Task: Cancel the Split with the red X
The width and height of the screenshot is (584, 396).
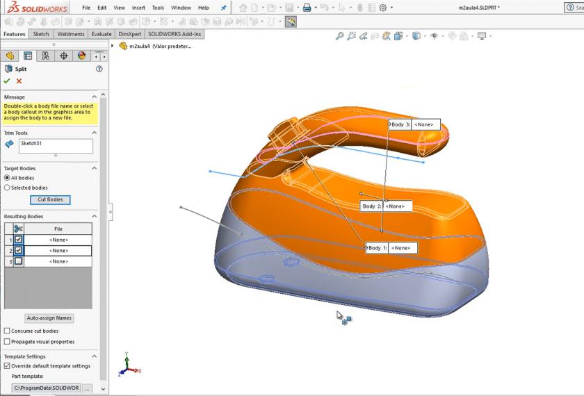Action: click(19, 81)
